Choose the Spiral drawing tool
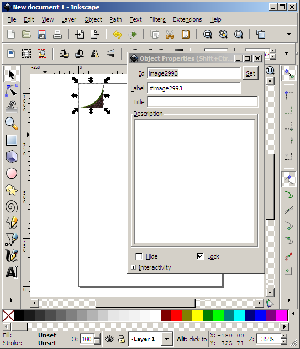This screenshot has width=300, height=349. point(12,206)
